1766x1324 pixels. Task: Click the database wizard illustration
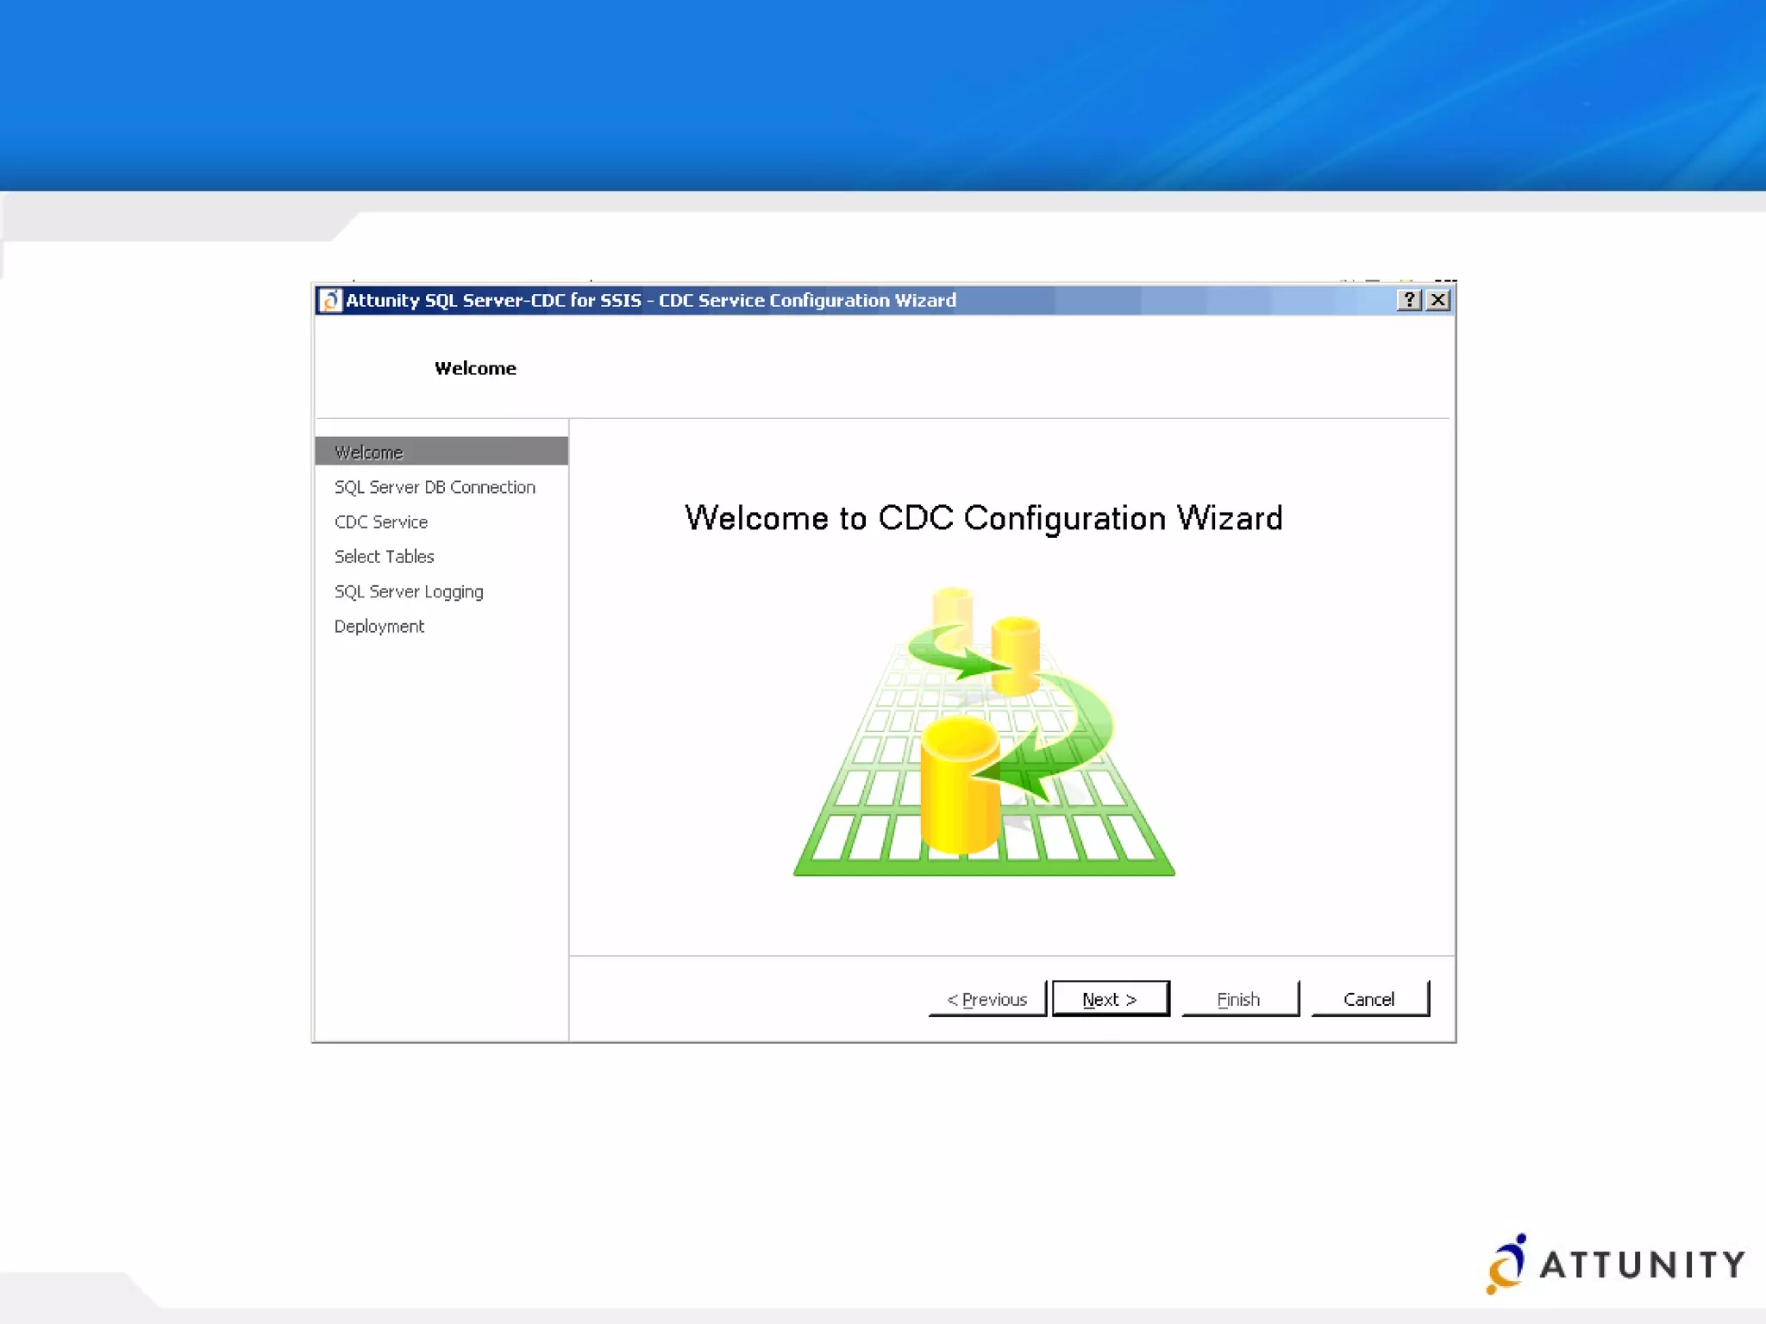click(984, 732)
